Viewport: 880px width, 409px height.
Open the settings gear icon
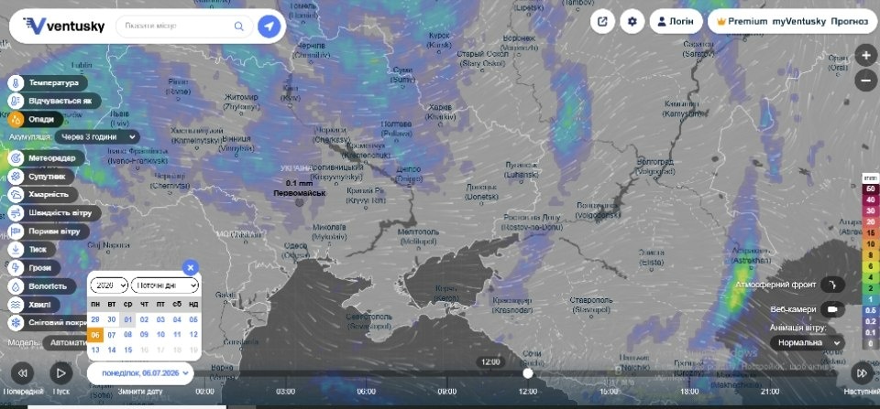[x=632, y=22]
